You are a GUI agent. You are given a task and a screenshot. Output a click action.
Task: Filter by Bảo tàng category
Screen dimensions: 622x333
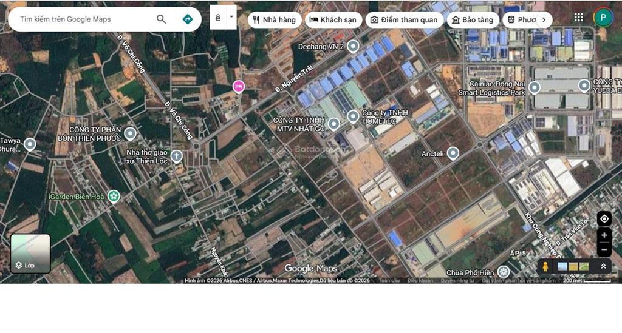[473, 20]
